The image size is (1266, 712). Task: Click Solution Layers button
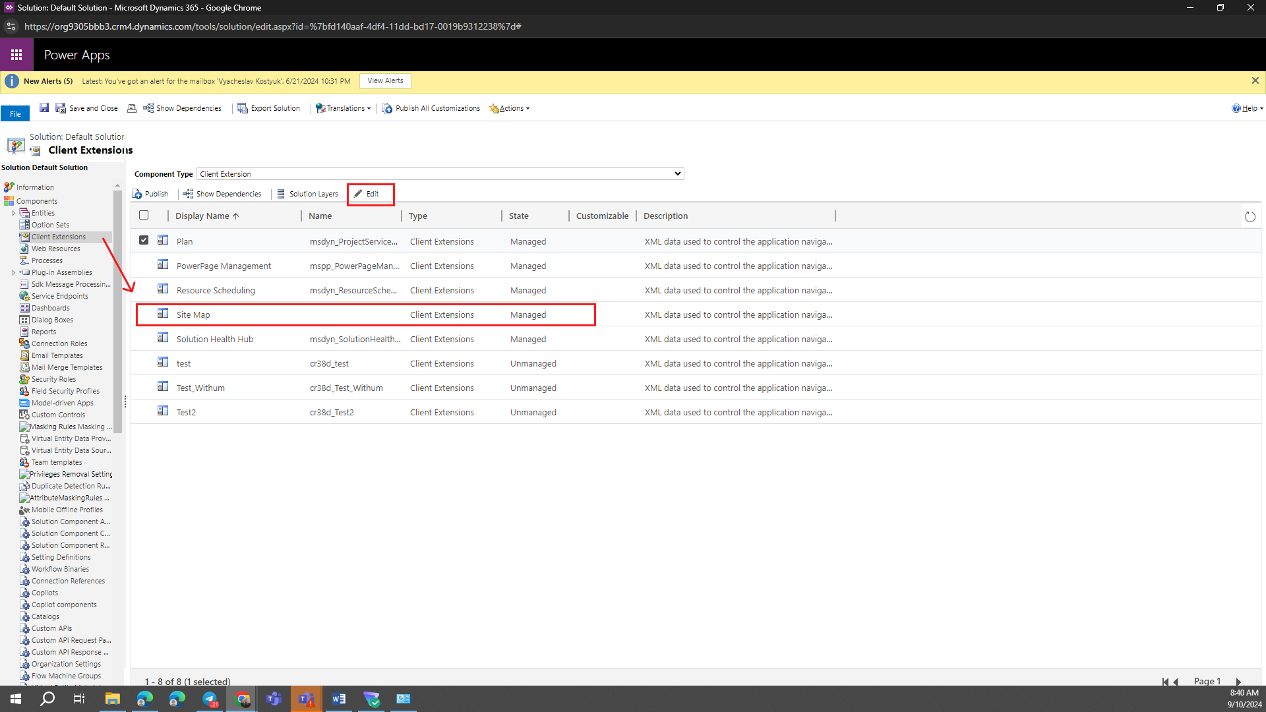pyautogui.click(x=307, y=194)
